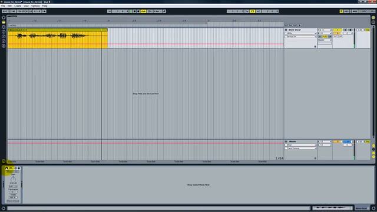377x212 pixels.
Task: Switch to the Session View selector icon
Action: click(x=373, y=22)
